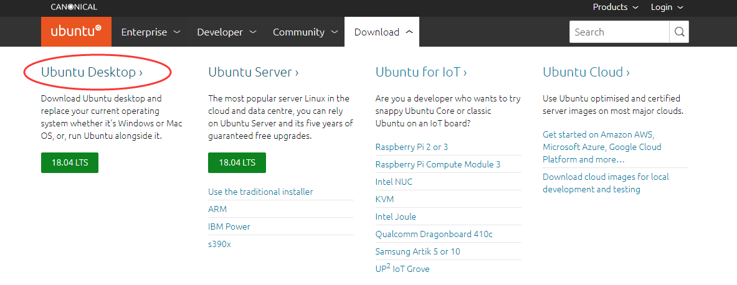Click the Canonical logo
Image resolution: width=737 pixels, height=285 pixels.
coord(74,7)
